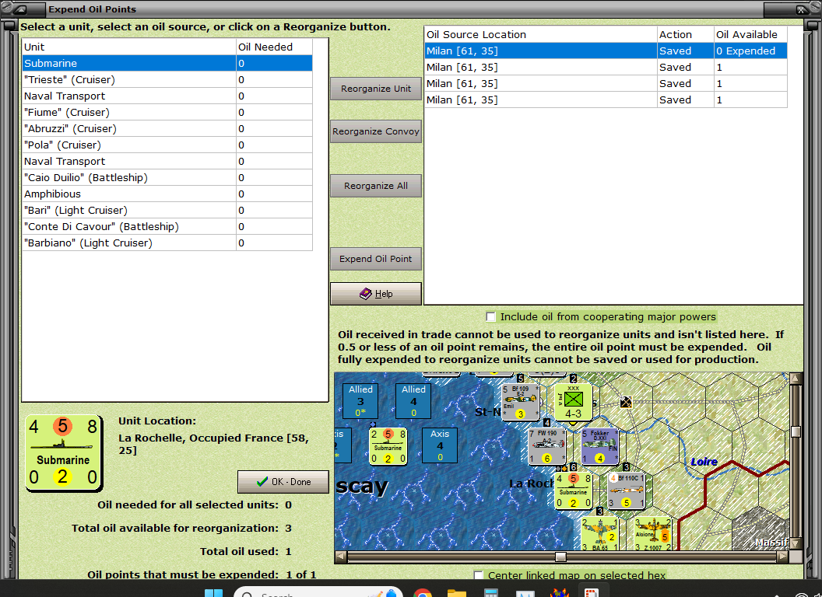
Task: Select the "Conte Di Cavour" (Battleship) row
Action: pyautogui.click(x=167, y=226)
